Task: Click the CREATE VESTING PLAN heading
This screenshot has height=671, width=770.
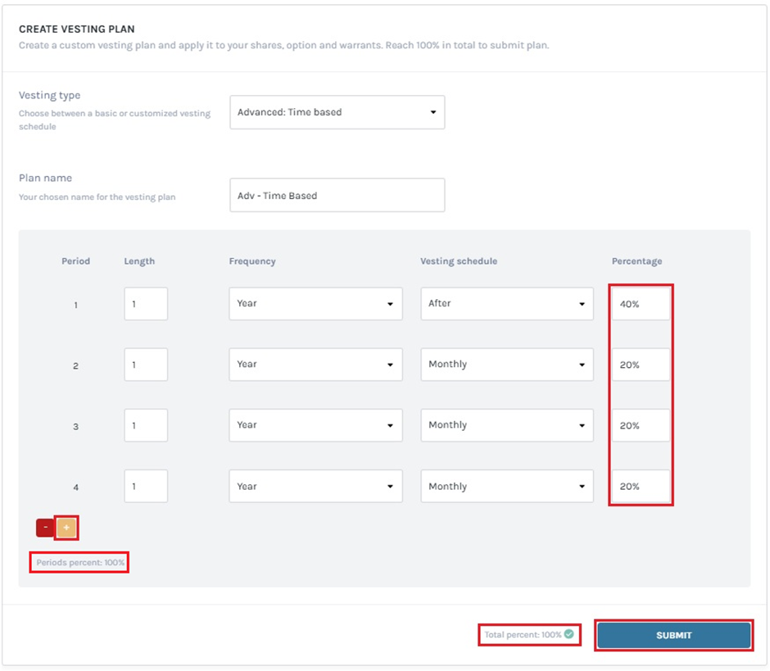Action: (x=79, y=29)
